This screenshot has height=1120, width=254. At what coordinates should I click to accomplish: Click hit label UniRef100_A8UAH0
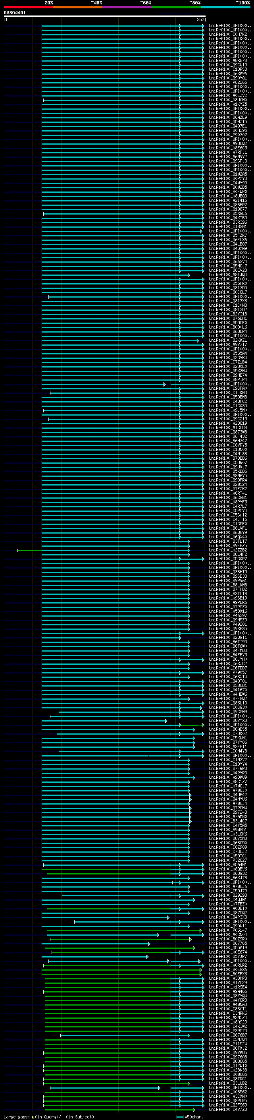[x=228, y=100]
